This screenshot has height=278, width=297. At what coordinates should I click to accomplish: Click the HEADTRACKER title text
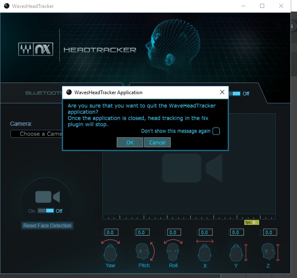[100, 50]
